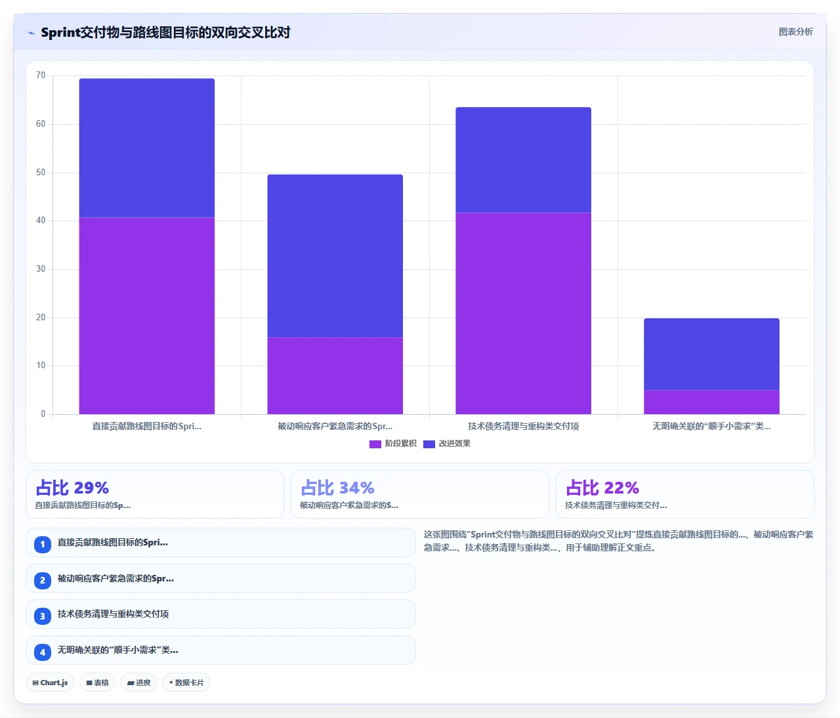
Task: Click the chart icon beside the Sprint title
Action: click(x=31, y=33)
